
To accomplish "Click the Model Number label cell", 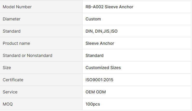I will pos(17,7).
